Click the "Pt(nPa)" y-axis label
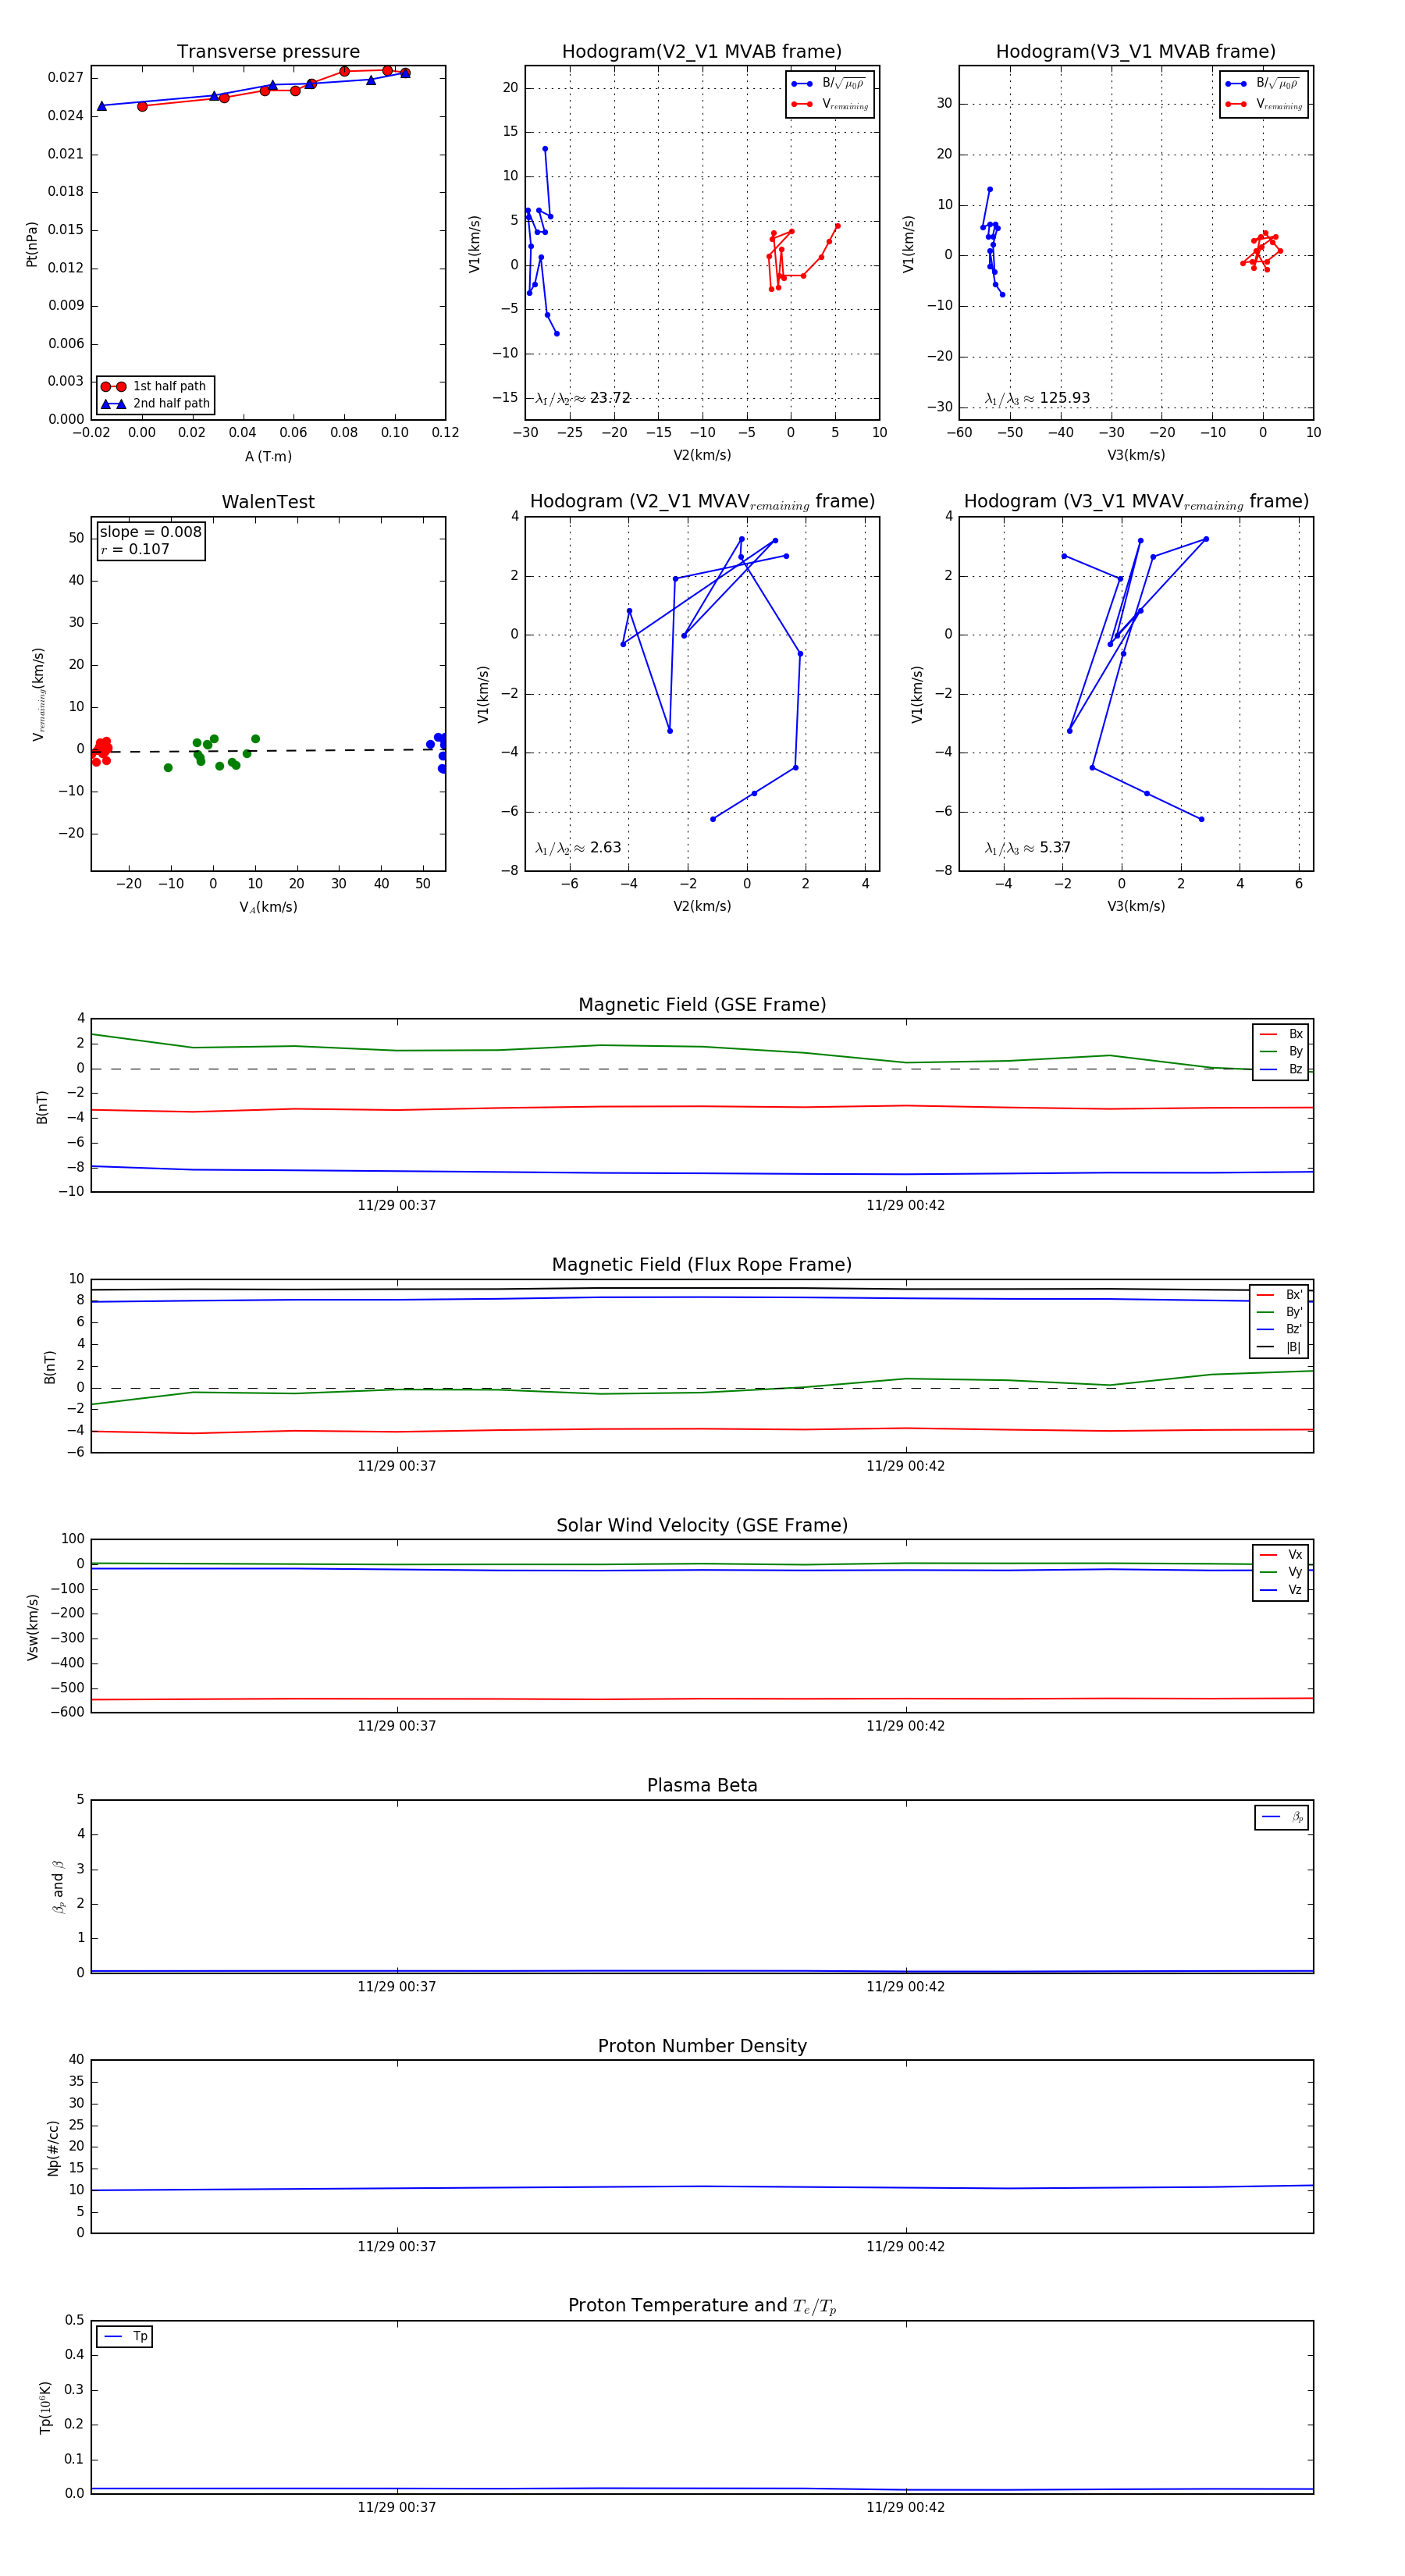Viewport: 1405px width, 2576px height. (32, 244)
